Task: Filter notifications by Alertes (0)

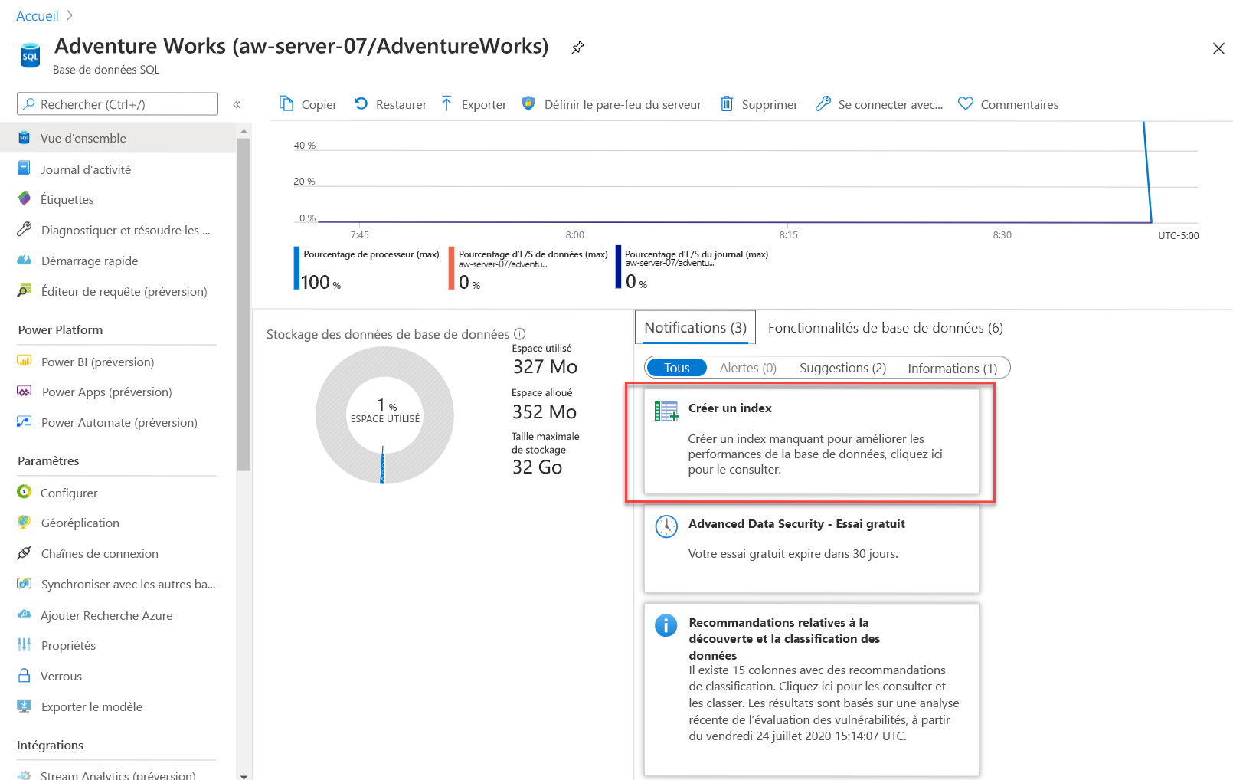Action: [x=748, y=368]
